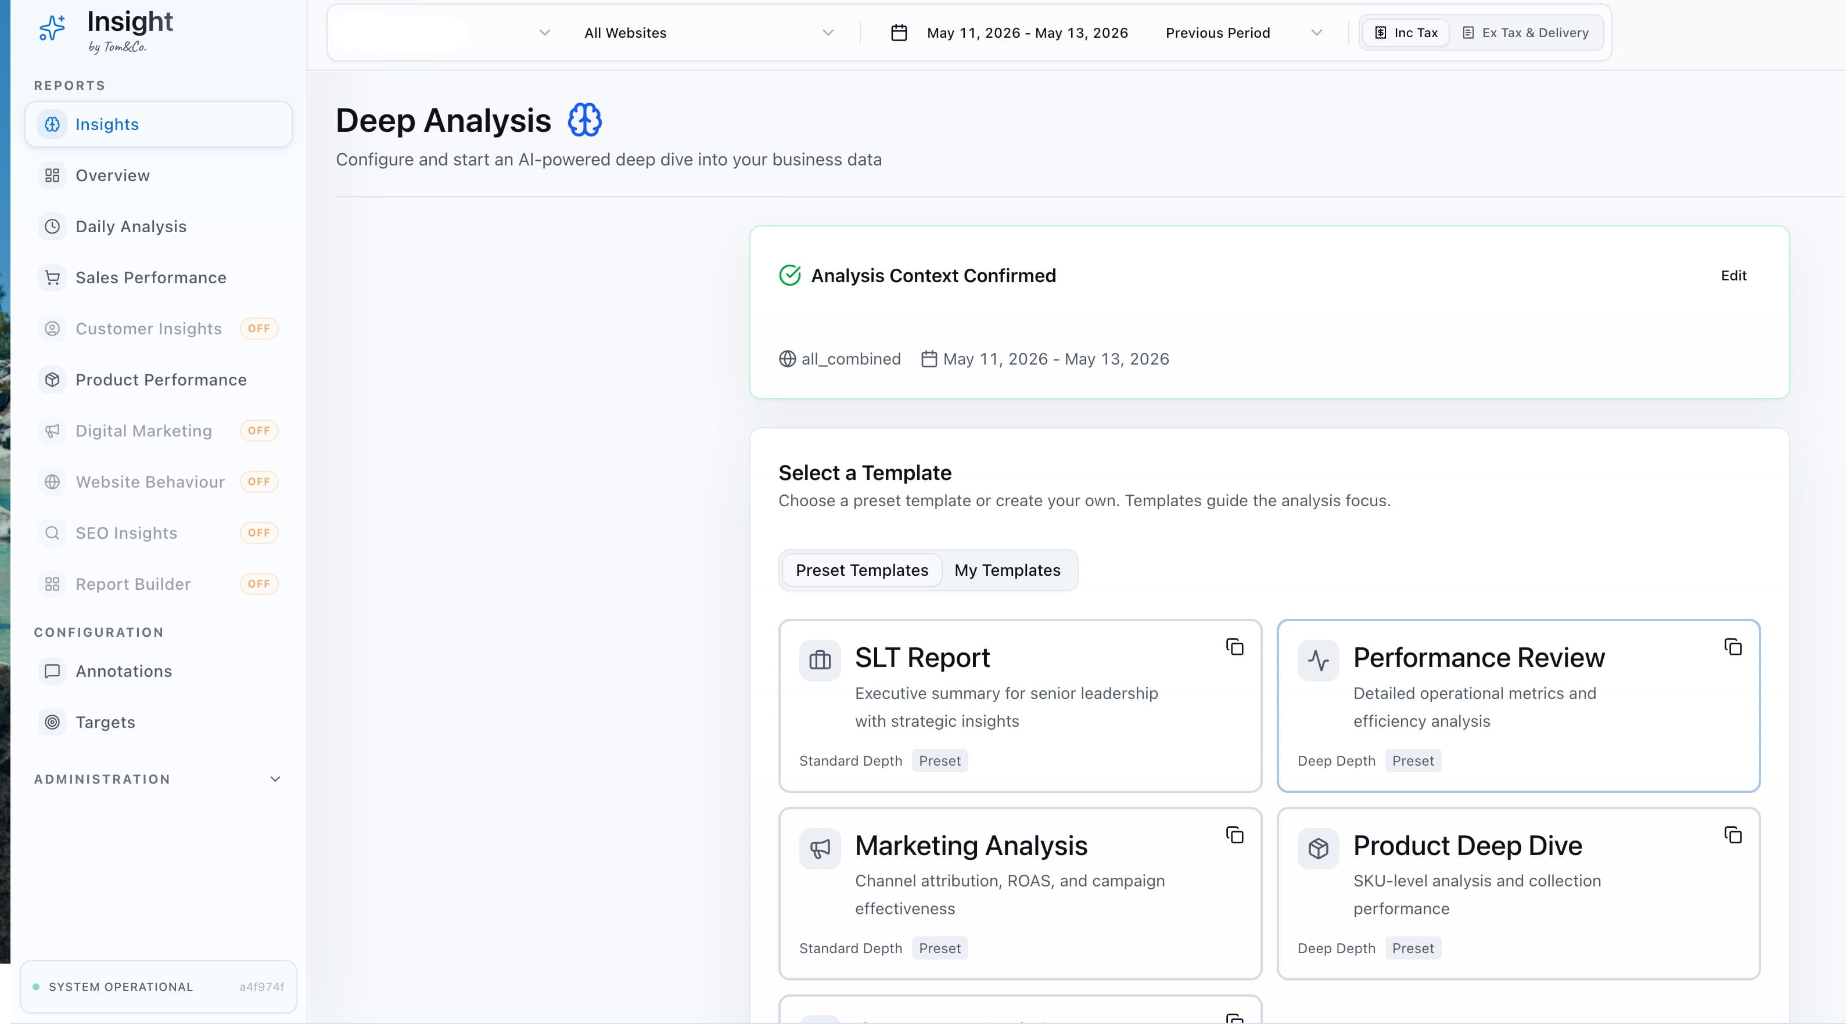Select the Product Deep Dive template card
The image size is (1846, 1024).
(1518, 893)
